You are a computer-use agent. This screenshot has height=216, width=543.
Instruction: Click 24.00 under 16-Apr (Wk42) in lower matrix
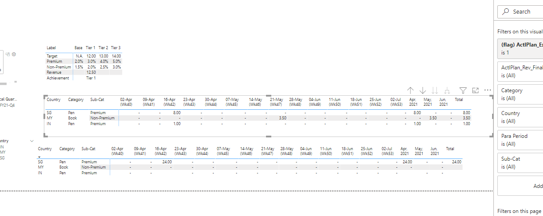(x=167, y=162)
